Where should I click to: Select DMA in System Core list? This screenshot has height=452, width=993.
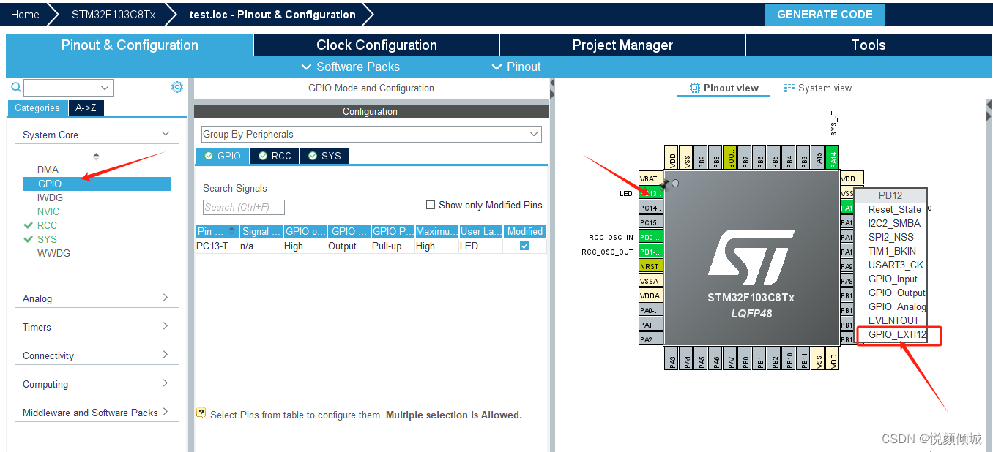tap(48, 170)
